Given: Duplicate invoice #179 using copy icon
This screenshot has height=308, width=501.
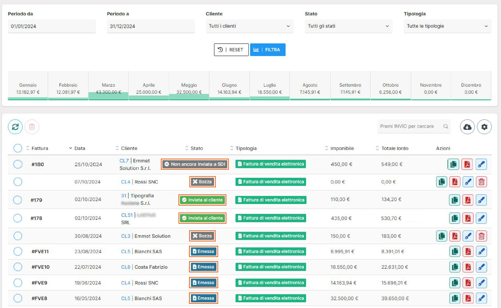Looking at the screenshot, I should pyautogui.click(x=455, y=200).
